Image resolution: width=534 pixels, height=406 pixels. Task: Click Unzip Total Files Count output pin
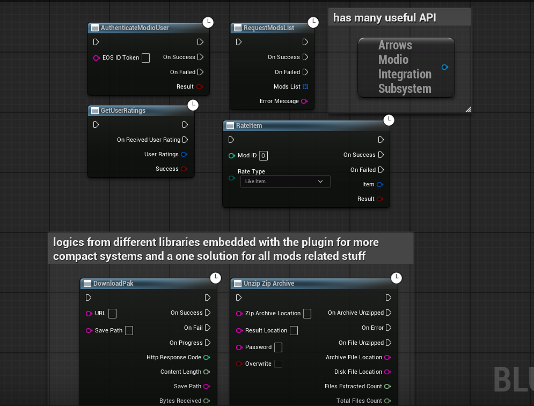[x=387, y=401]
